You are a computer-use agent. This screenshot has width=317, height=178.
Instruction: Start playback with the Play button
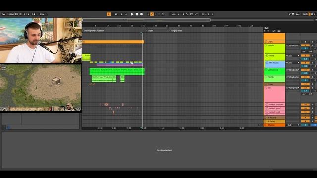(x=132, y=14)
